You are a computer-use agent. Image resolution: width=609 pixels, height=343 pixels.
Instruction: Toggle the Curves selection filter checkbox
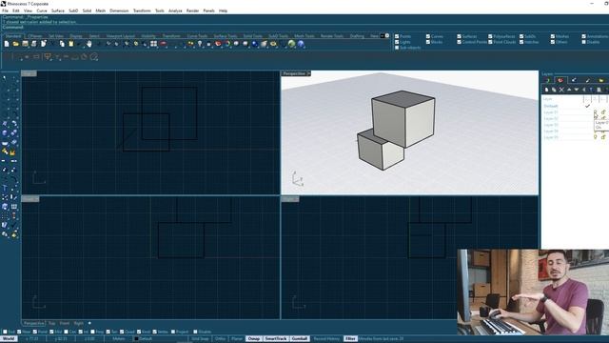(x=428, y=36)
